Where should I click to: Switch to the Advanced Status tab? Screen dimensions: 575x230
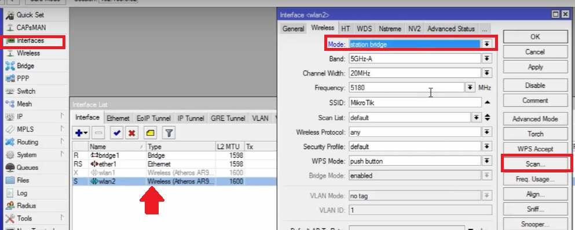[451, 28]
